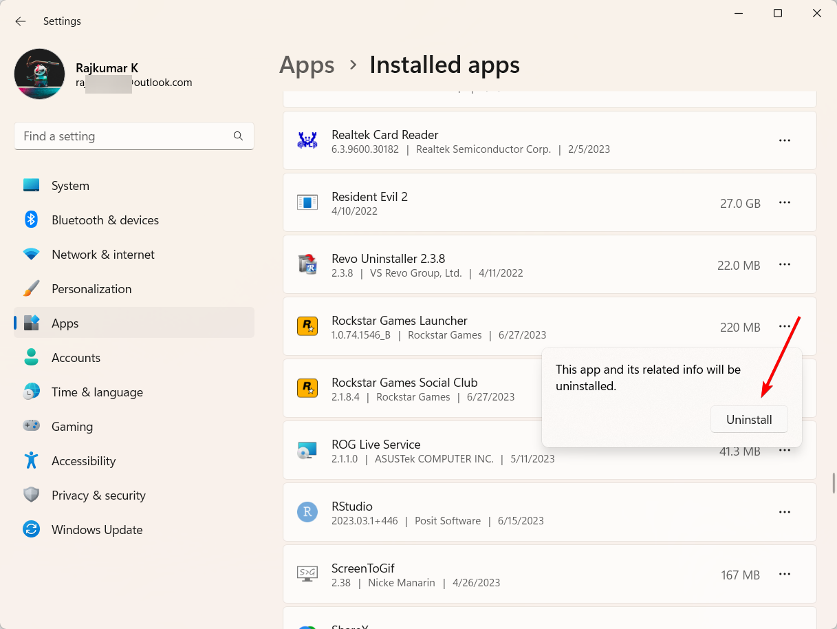
Task: Open Network & internet settings
Action: pos(134,255)
